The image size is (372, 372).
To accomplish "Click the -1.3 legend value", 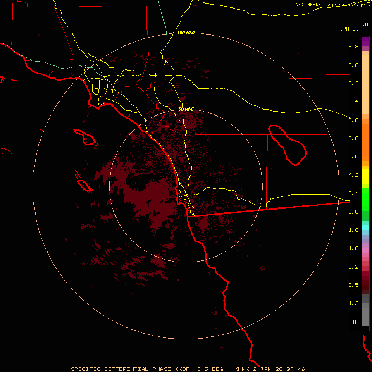I will point(352,303).
